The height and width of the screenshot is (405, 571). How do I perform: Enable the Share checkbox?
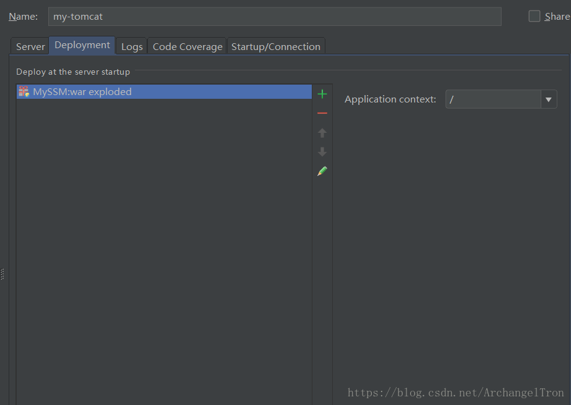pos(534,16)
